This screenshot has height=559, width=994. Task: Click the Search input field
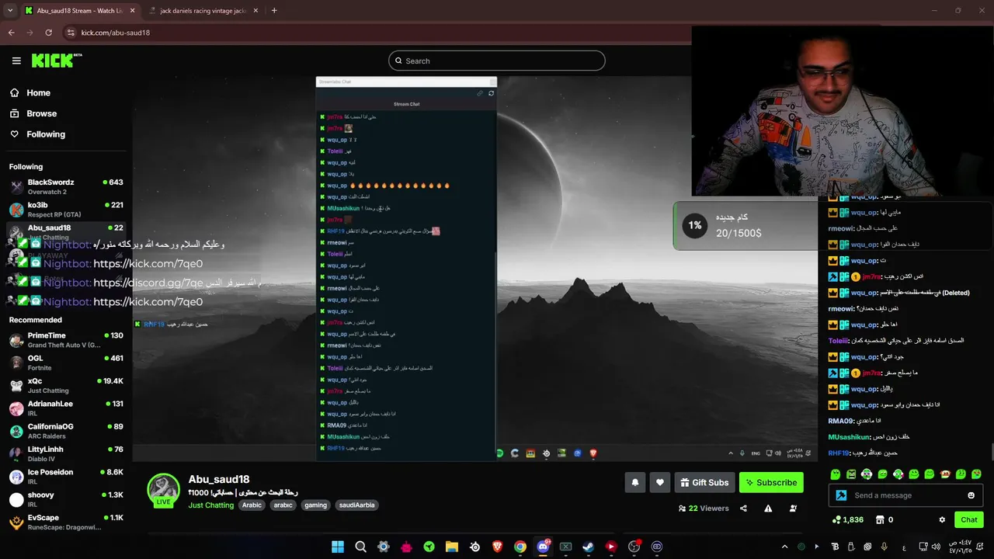click(497, 61)
